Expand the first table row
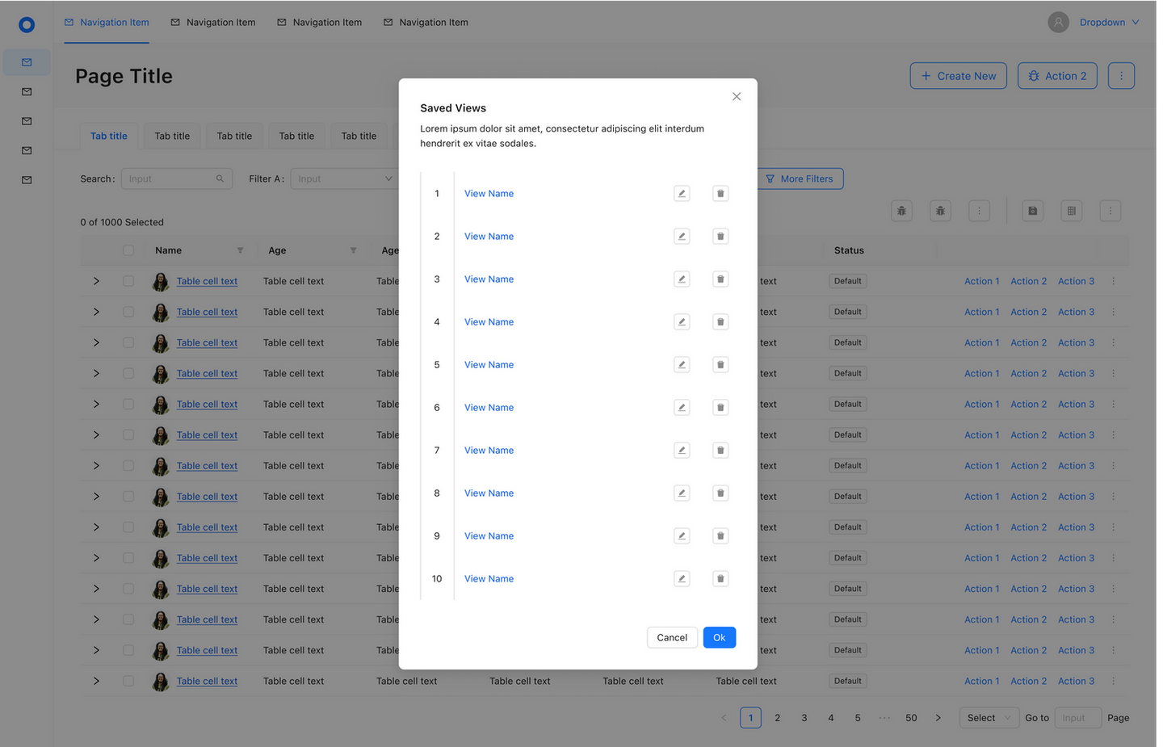 coord(96,281)
